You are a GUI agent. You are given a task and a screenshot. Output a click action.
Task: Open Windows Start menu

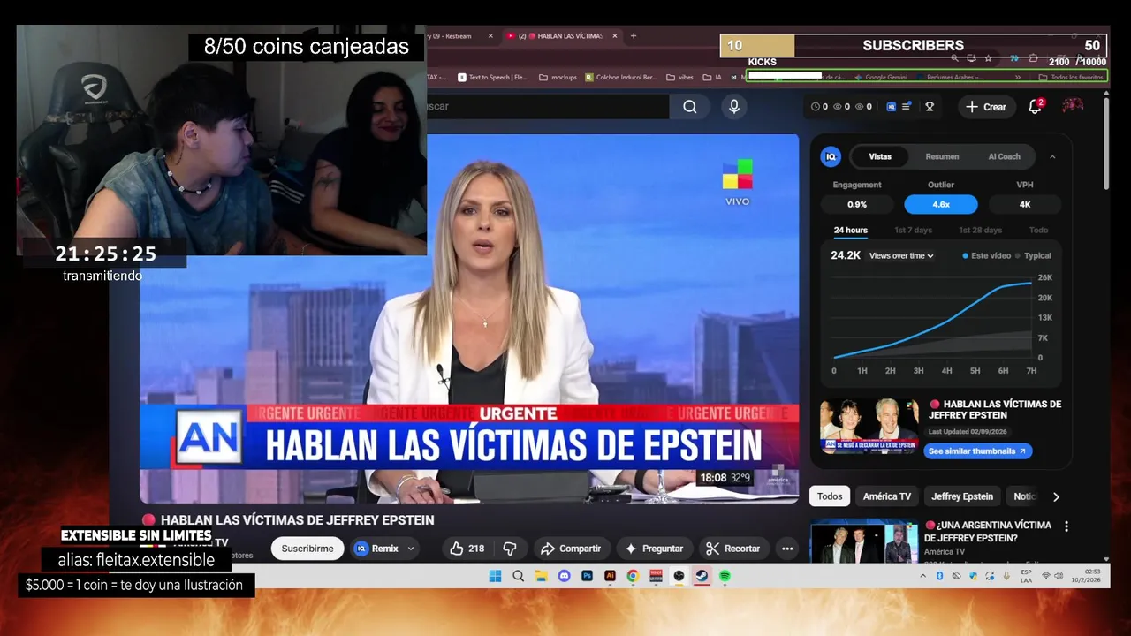point(495,576)
